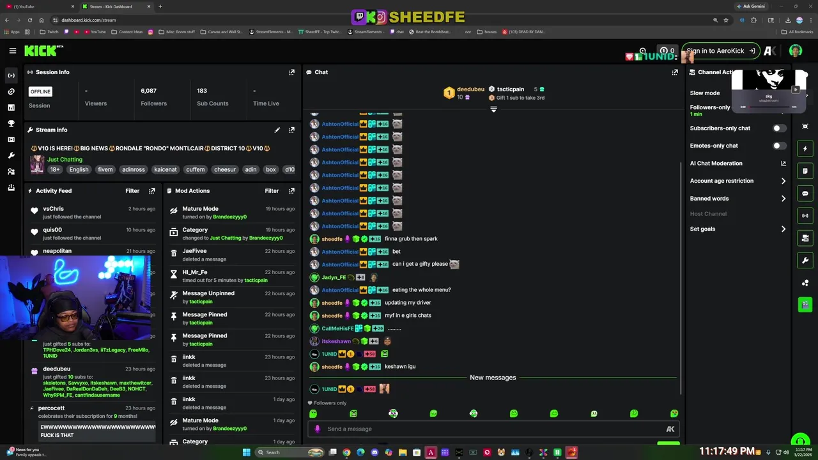
Task: Click the New messages divider in chat
Action: tap(493, 378)
